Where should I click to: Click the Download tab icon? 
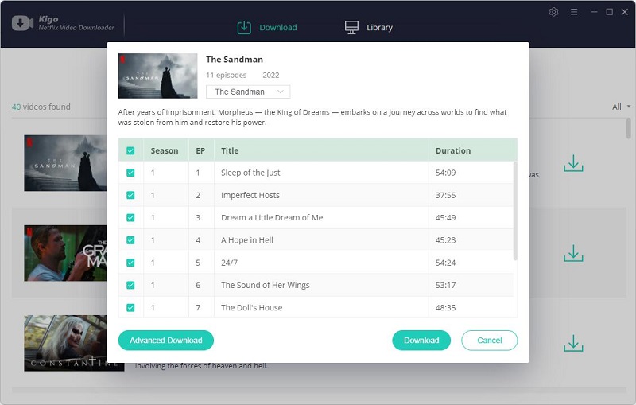[244, 28]
